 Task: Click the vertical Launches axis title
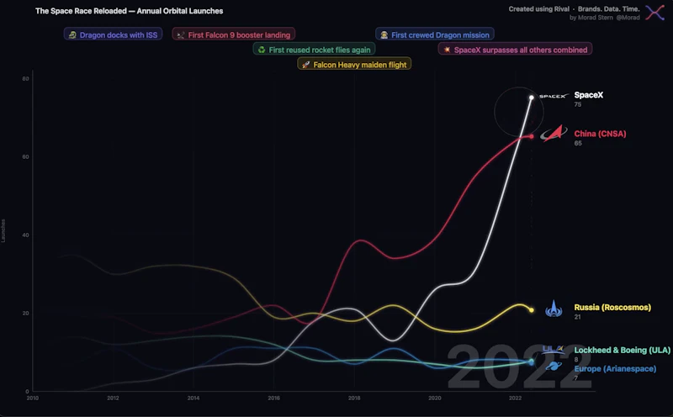point(3,230)
